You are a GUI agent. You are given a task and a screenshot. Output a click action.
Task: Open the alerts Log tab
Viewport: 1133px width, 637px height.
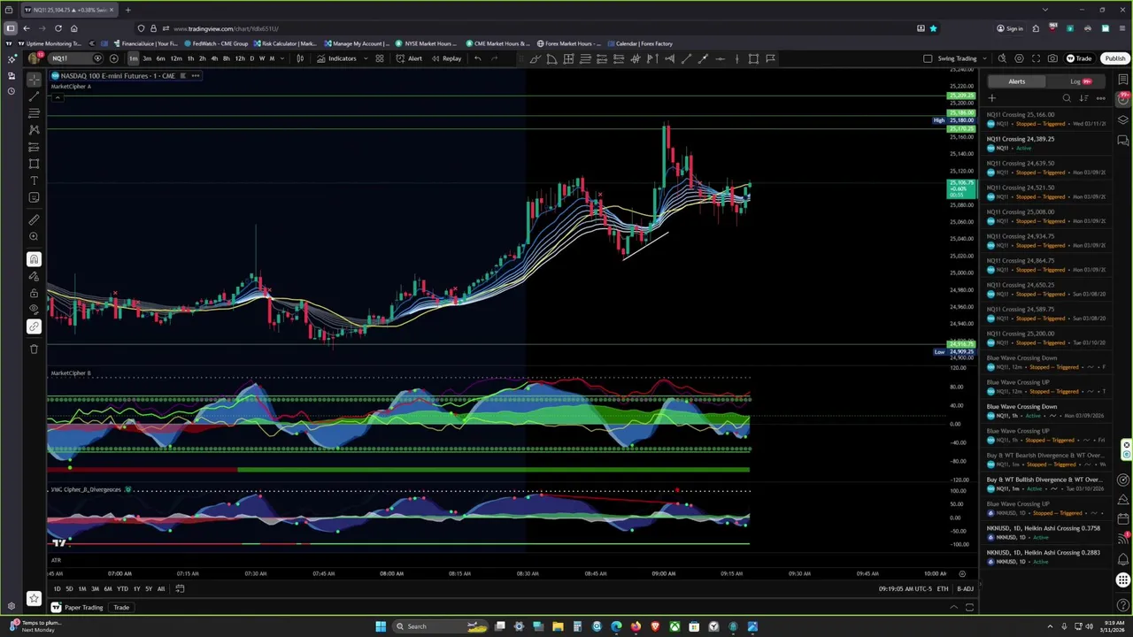click(x=1080, y=81)
